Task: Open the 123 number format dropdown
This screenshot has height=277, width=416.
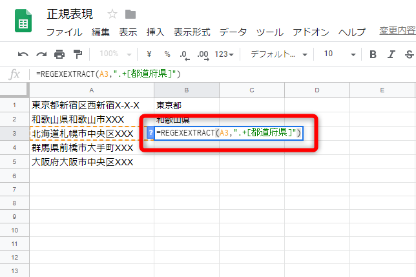Action: 224,54
